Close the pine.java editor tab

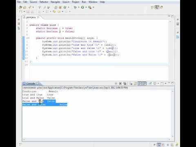tap(38, 17)
